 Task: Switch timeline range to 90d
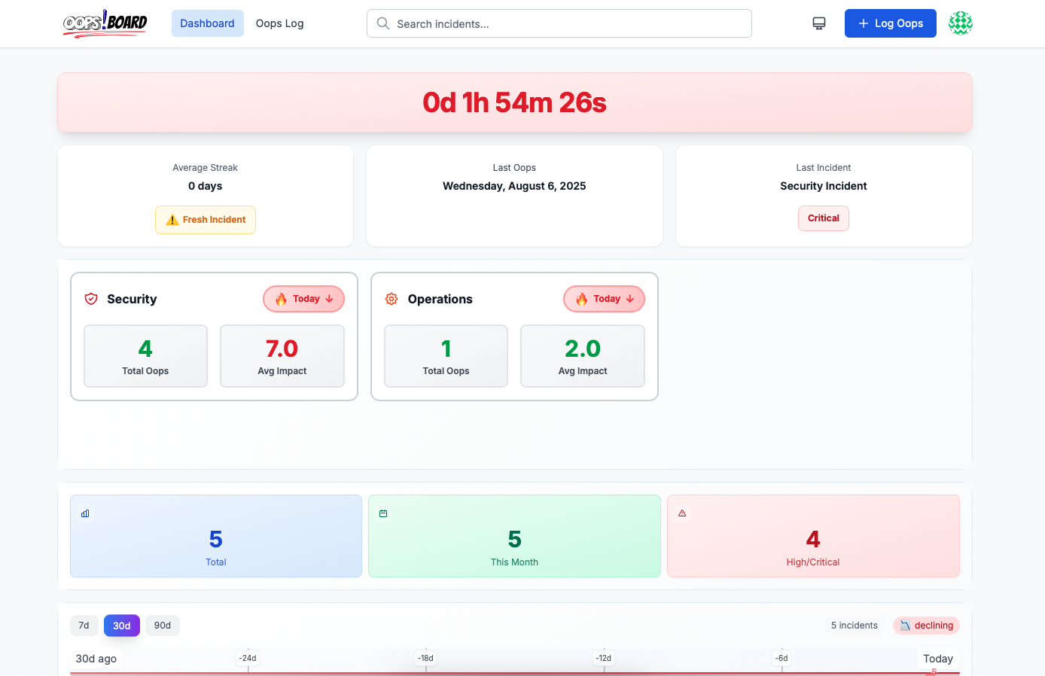(x=163, y=626)
